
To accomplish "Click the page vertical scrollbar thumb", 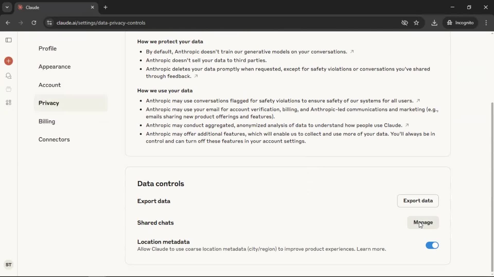I will click(x=492, y=187).
